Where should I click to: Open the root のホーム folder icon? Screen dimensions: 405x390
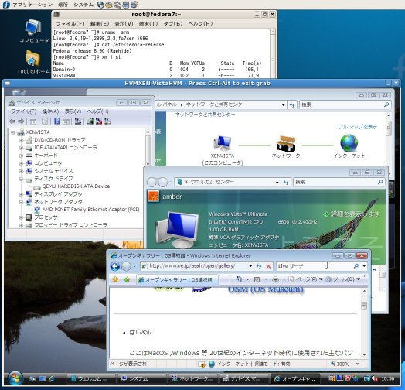[32, 59]
